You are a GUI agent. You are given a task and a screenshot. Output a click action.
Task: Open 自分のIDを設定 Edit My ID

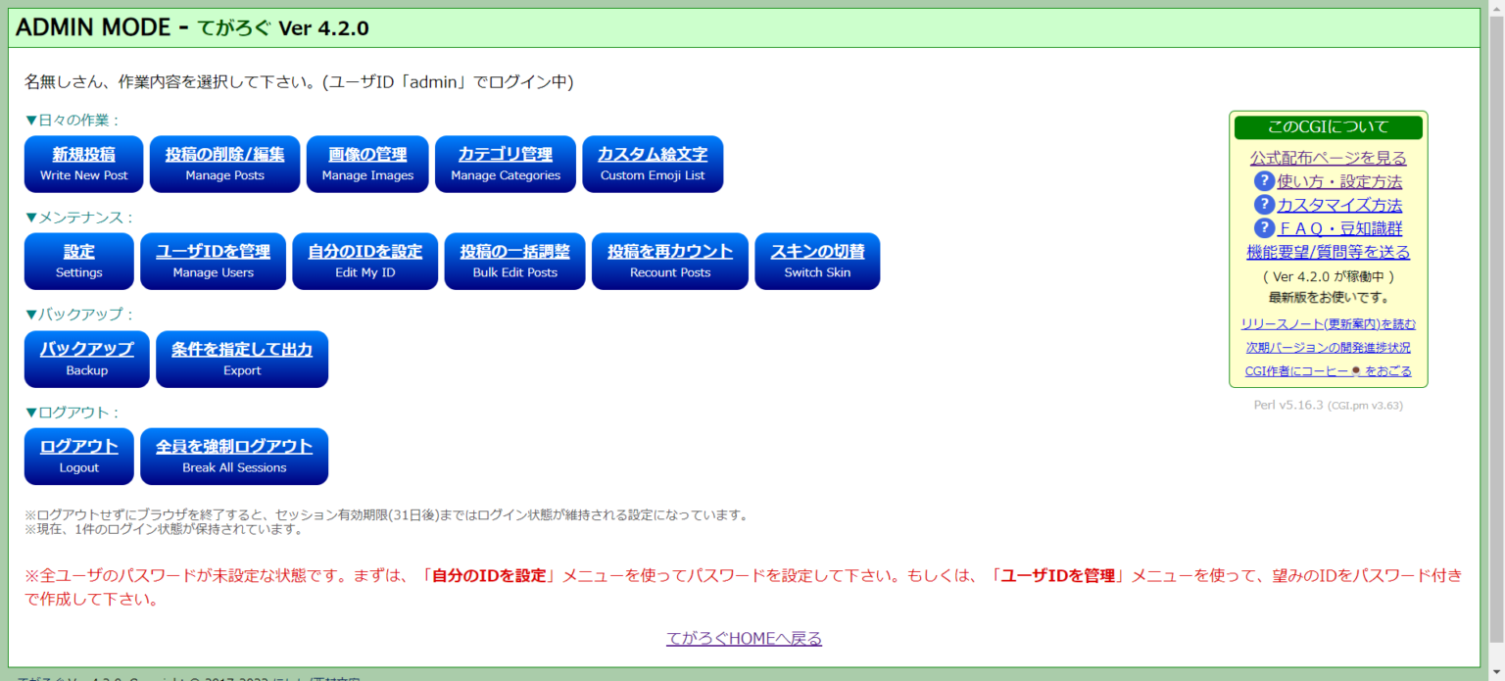[x=364, y=261]
